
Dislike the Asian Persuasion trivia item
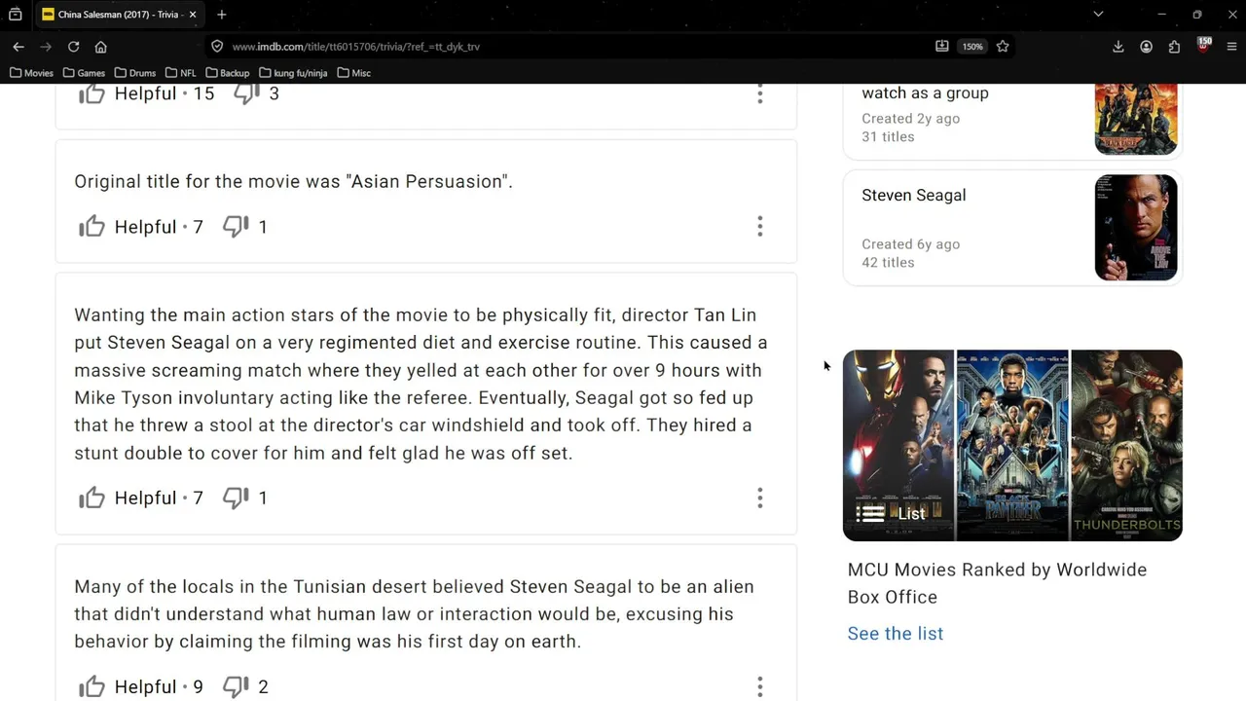coord(236,227)
